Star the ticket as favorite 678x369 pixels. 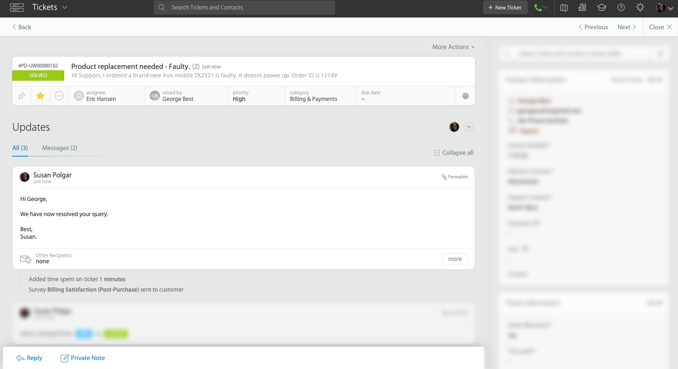click(40, 95)
